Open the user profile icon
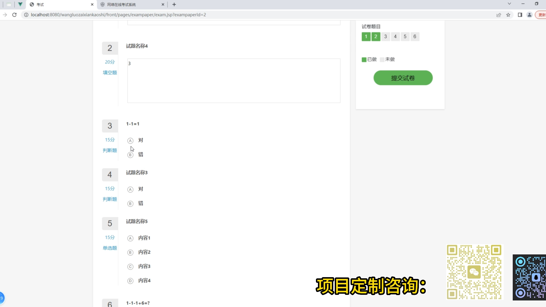The width and height of the screenshot is (546, 307). (530, 15)
